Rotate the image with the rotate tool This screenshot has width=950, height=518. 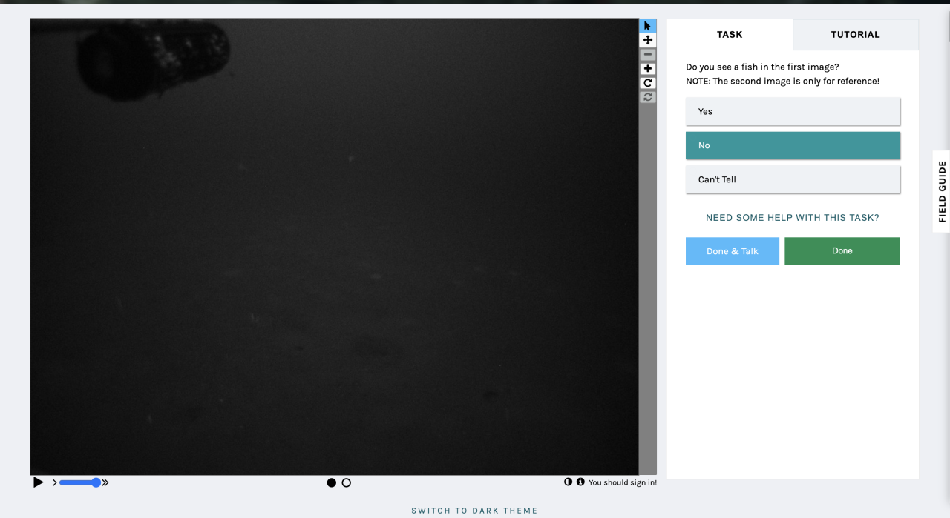[x=648, y=83]
